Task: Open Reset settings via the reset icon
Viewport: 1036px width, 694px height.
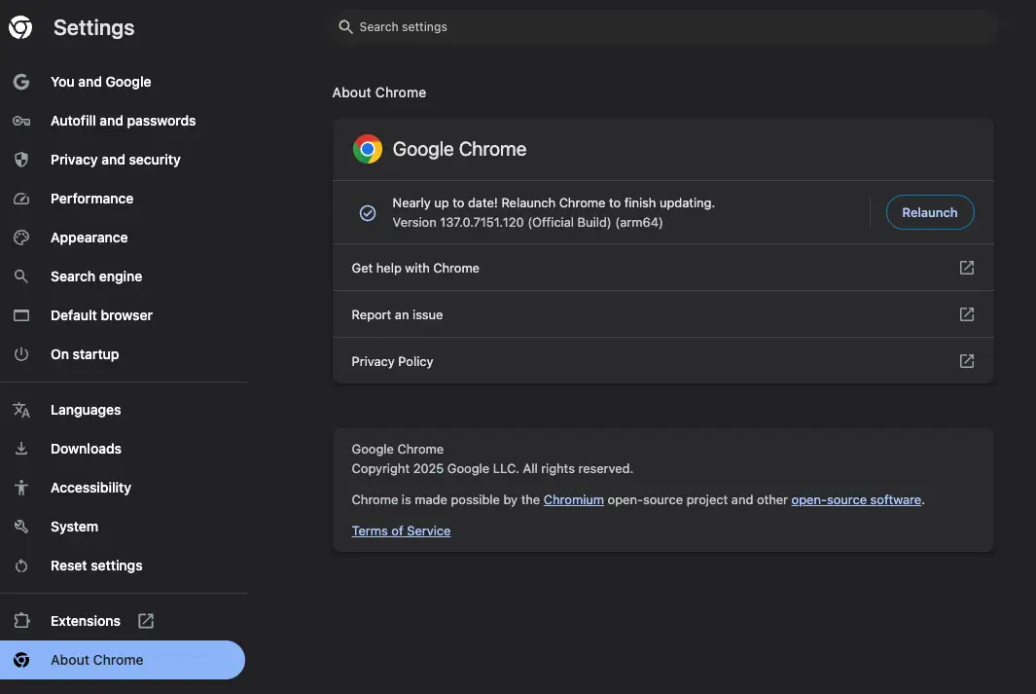Action: point(20,566)
